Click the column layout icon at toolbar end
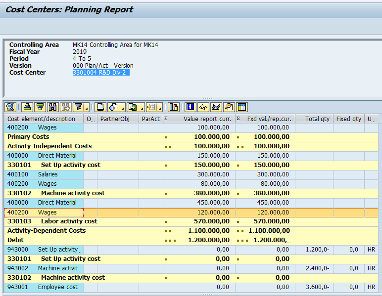The image size is (382, 296). pos(242,107)
